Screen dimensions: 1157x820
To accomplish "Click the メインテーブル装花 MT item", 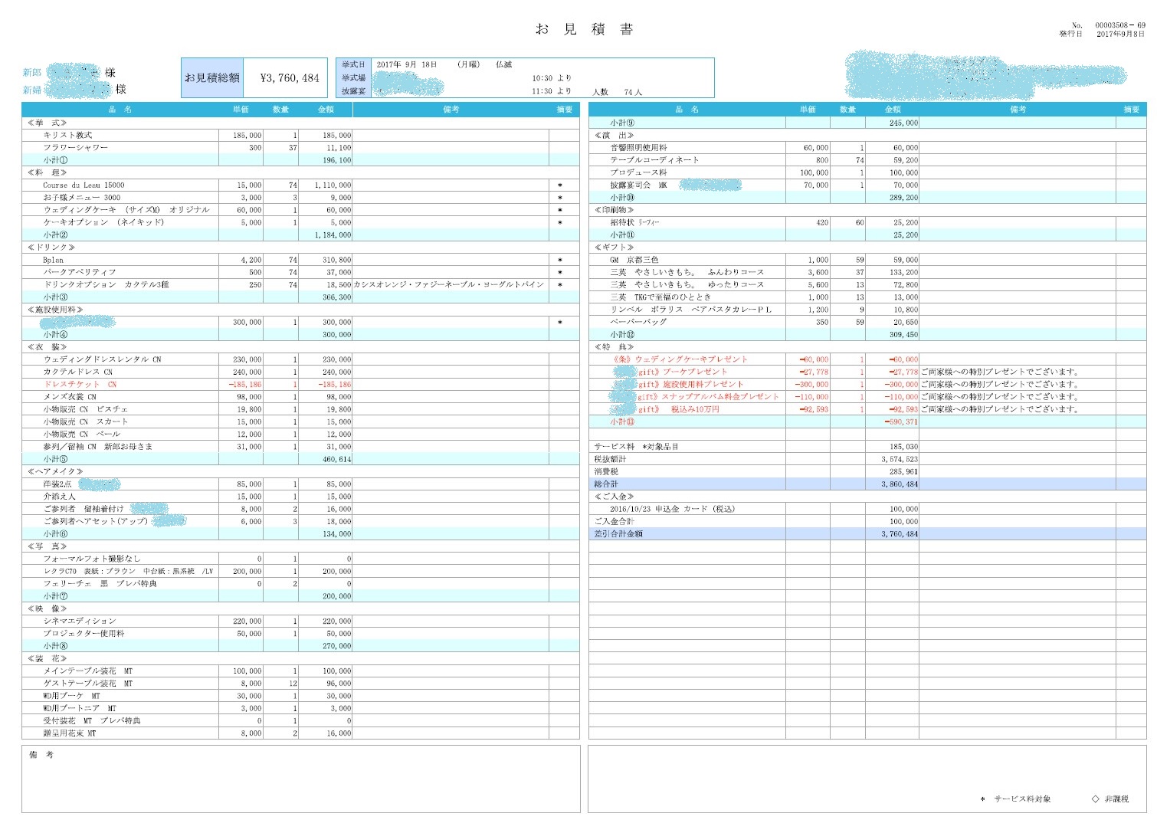I will click(x=87, y=671).
